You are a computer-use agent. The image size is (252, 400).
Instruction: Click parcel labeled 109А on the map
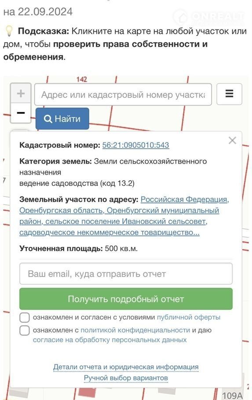tap(232, 396)
